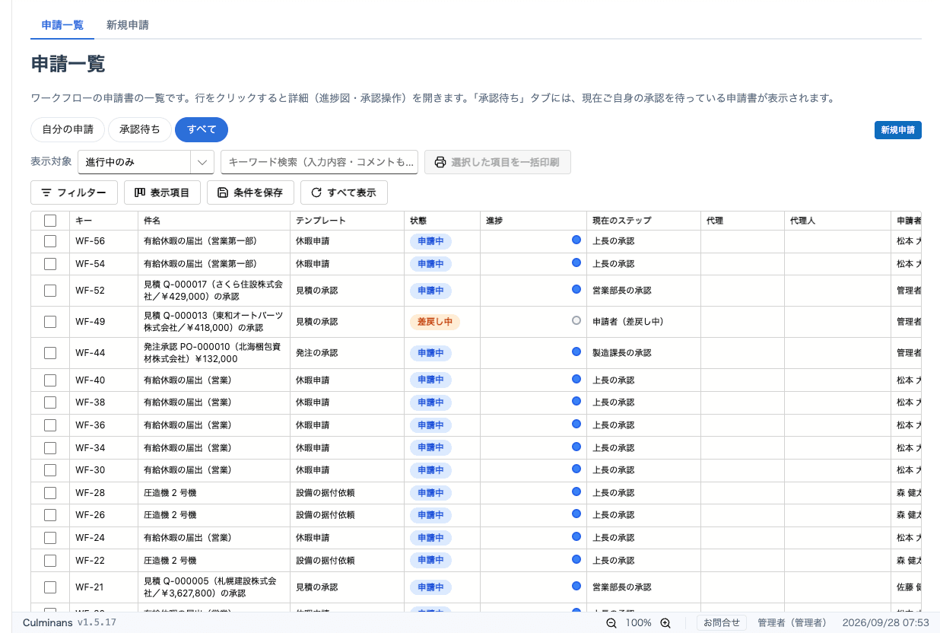Toggle the select-all header checkbox
This screenshot has width=940, height=633.
[50, 221]
